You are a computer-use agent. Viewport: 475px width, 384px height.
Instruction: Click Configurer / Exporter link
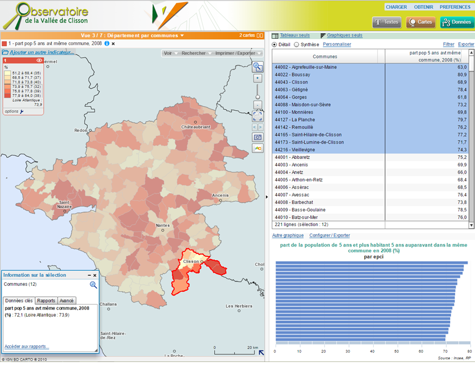(330, 236)
